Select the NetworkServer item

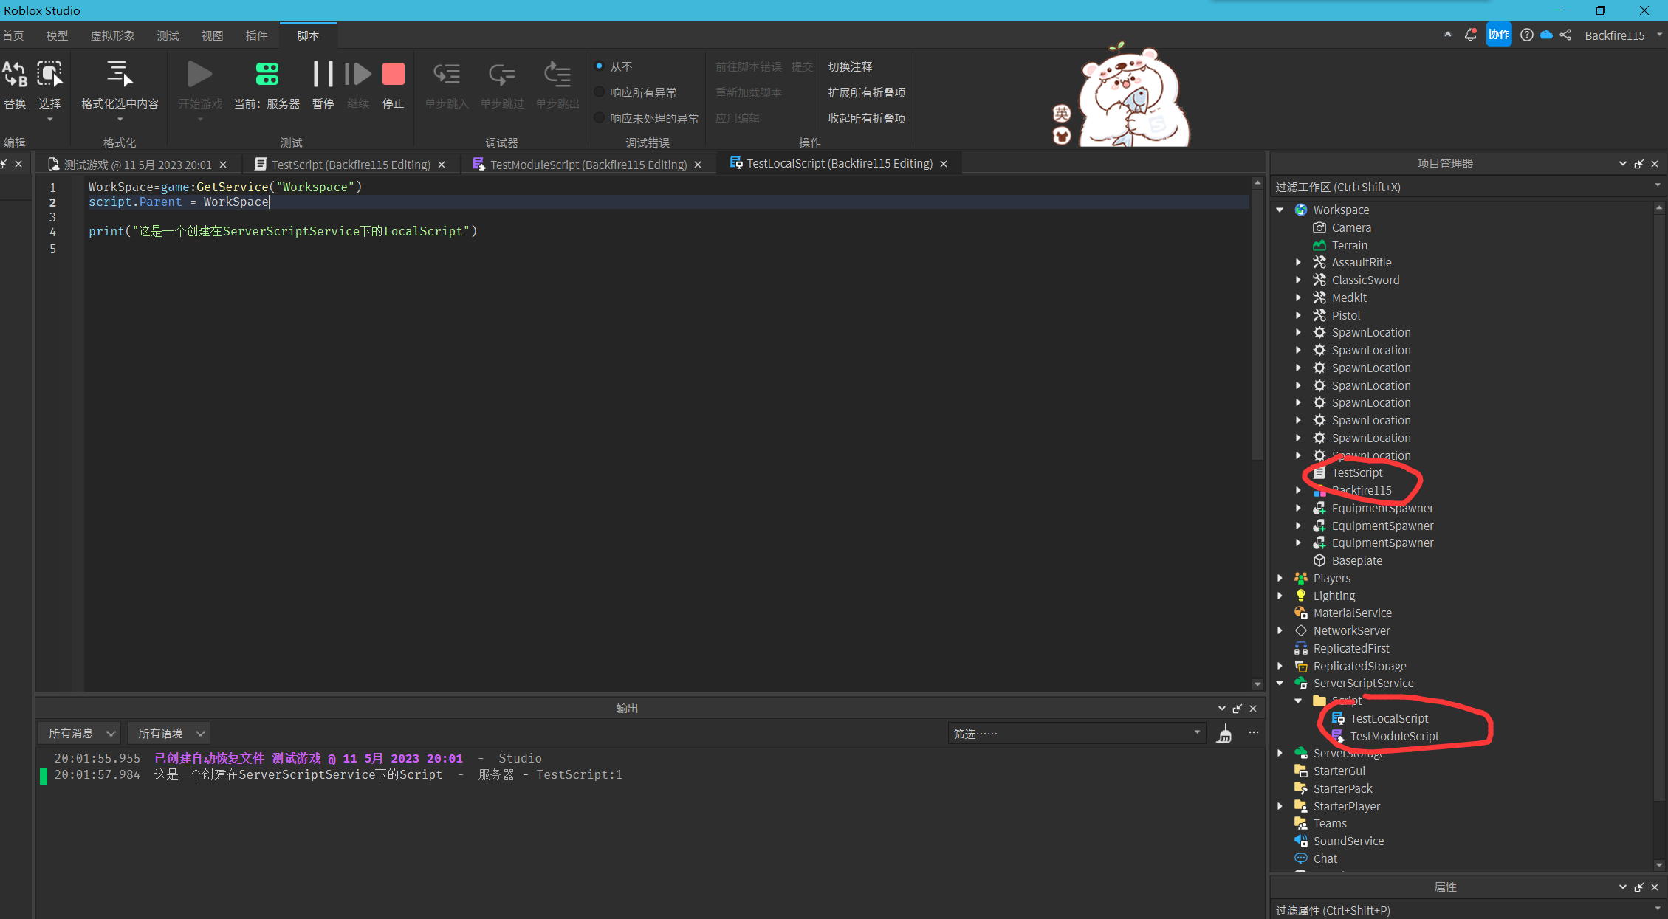tap(1342, 630)
